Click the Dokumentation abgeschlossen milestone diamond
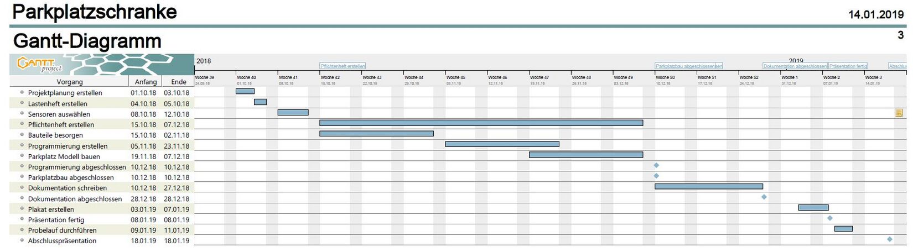913x252 pixels. coord(764,197)
